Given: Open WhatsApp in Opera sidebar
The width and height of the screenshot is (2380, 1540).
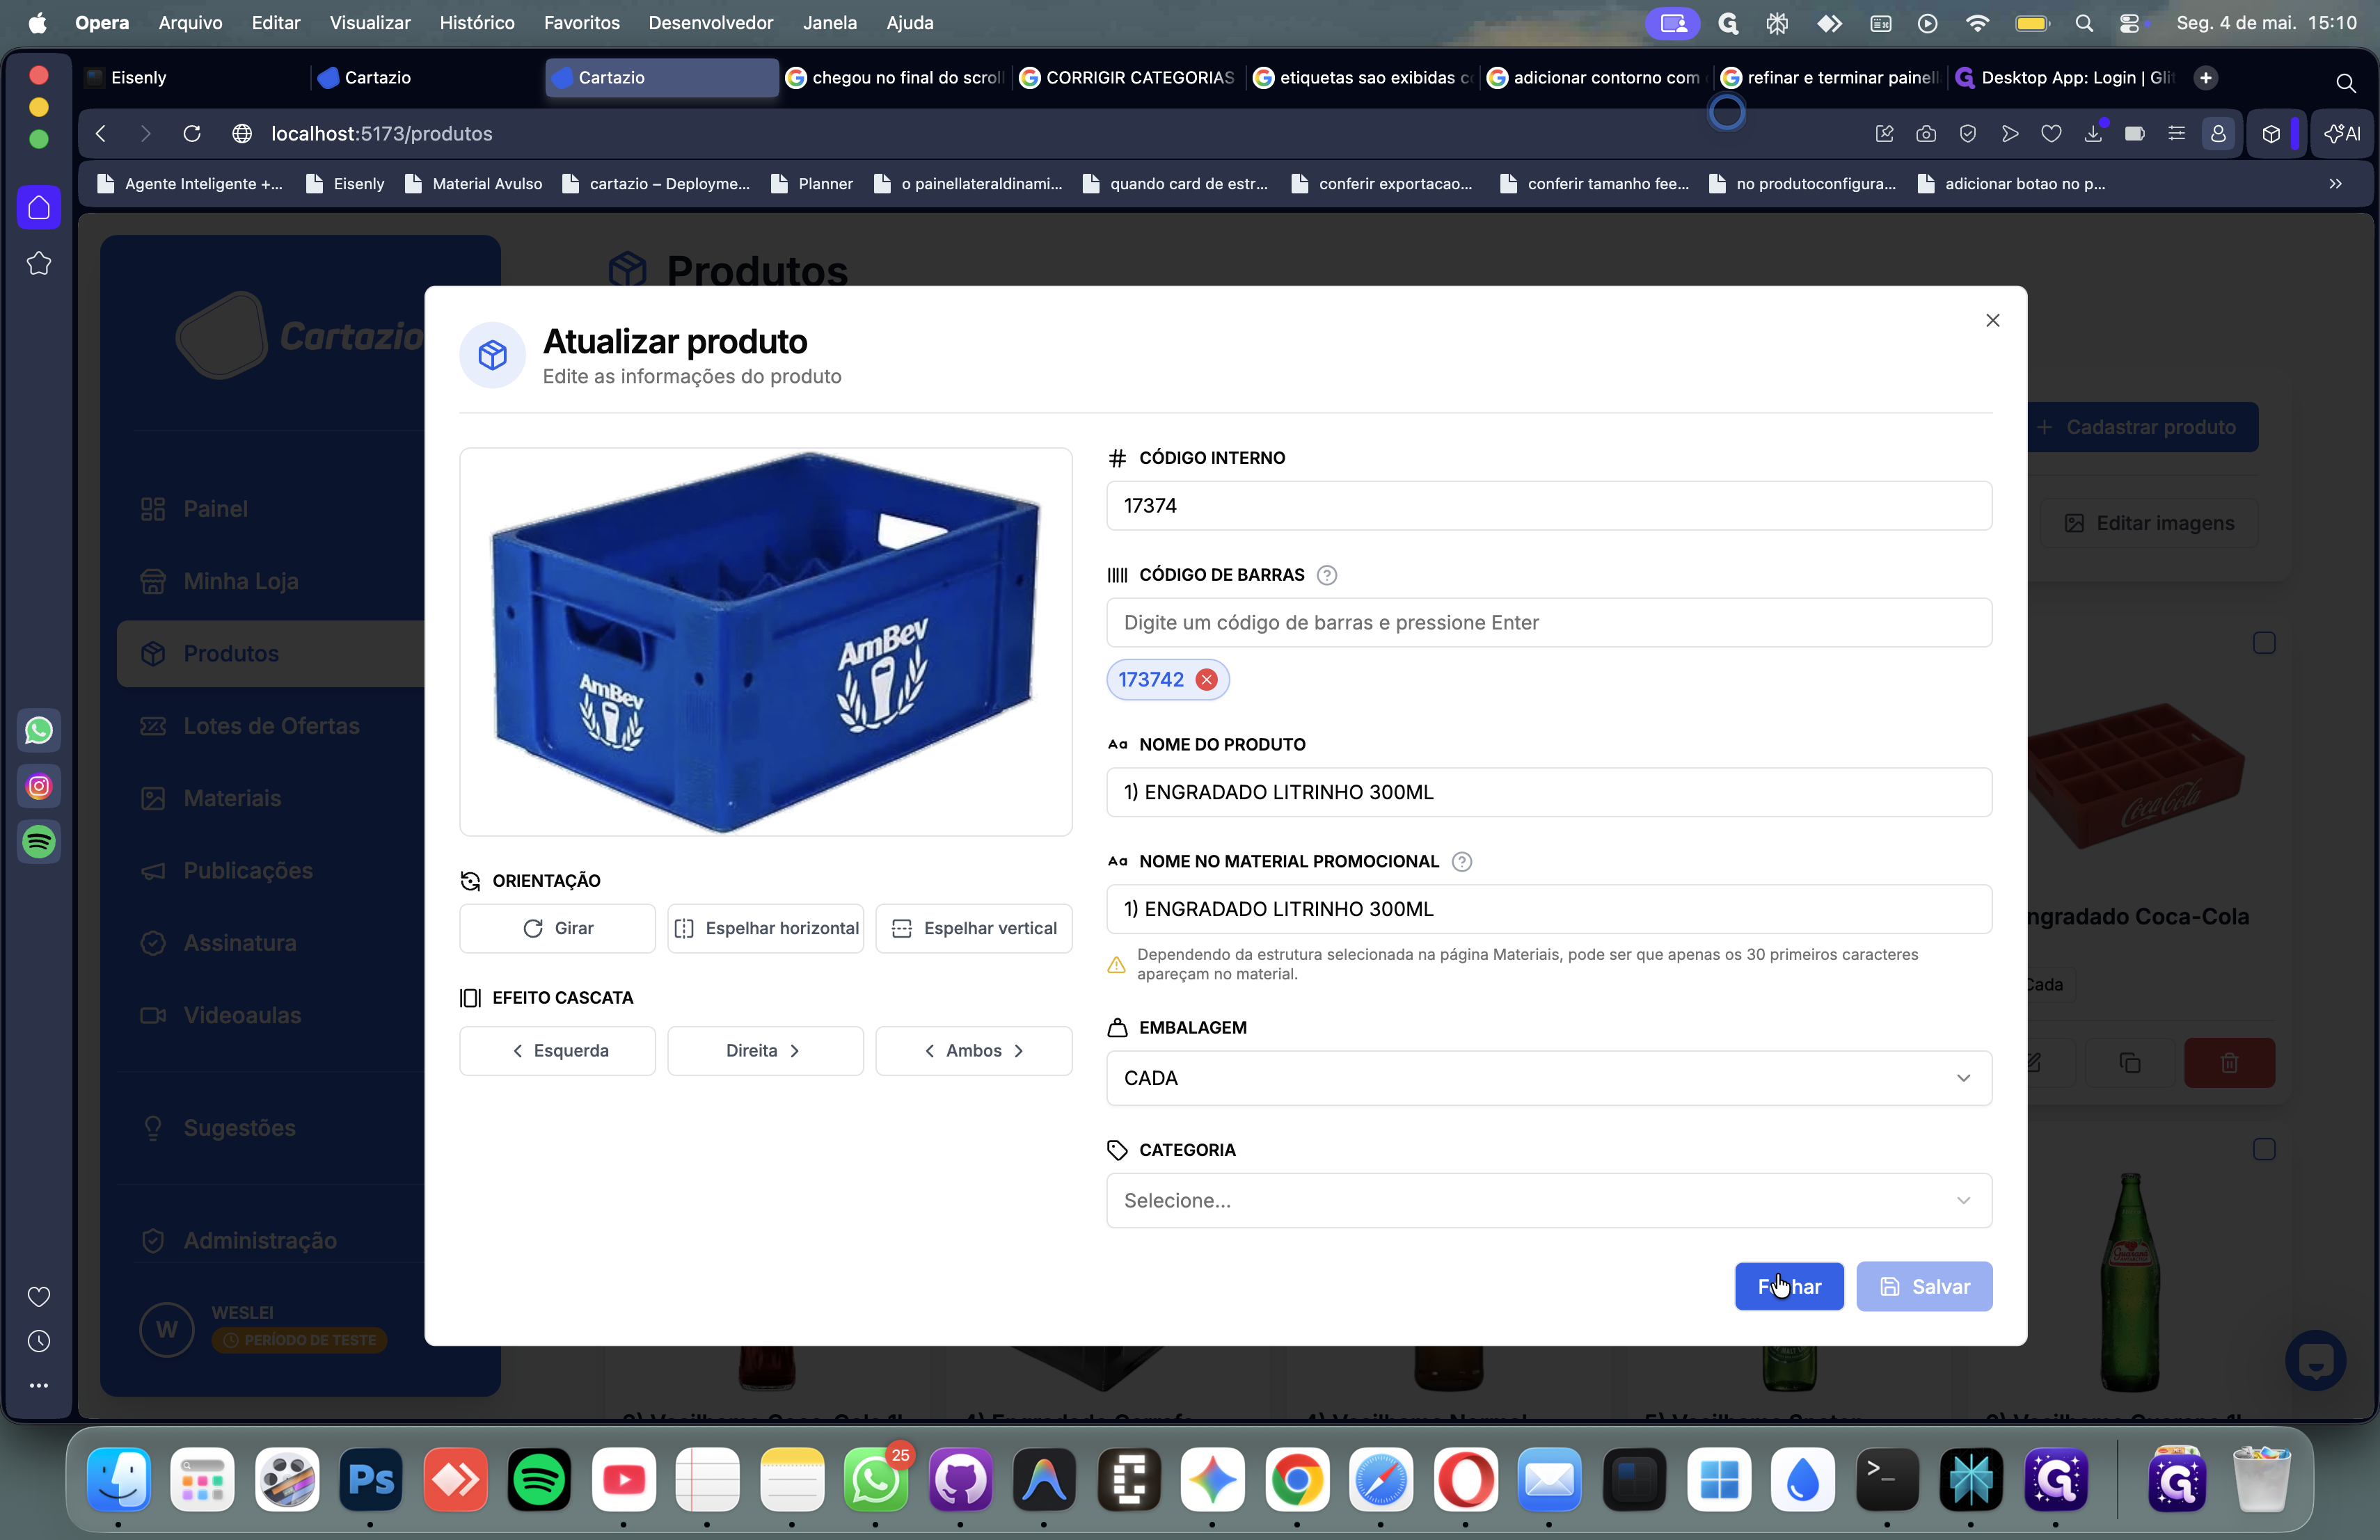Looking at the screenshot, I should coord(39,730).
